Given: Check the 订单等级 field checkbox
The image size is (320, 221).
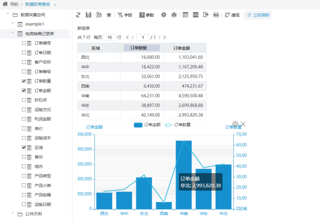Looking at the screenshot, I should pos(24,72).
